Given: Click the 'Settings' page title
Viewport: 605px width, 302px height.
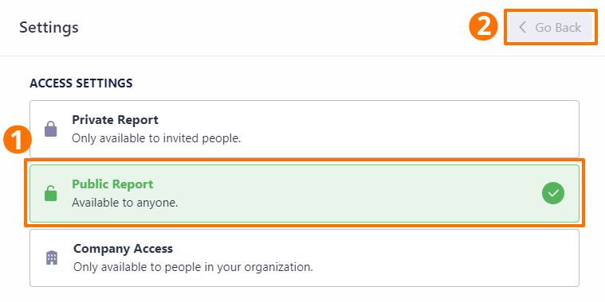Looking at the screenshot, I should (49, 27).
